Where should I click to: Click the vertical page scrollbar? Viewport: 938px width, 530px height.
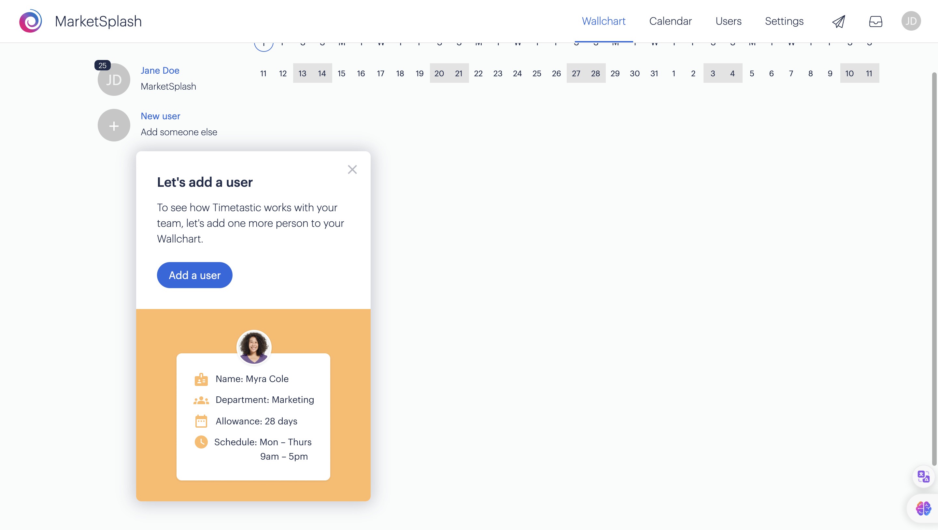click(934, 268)
